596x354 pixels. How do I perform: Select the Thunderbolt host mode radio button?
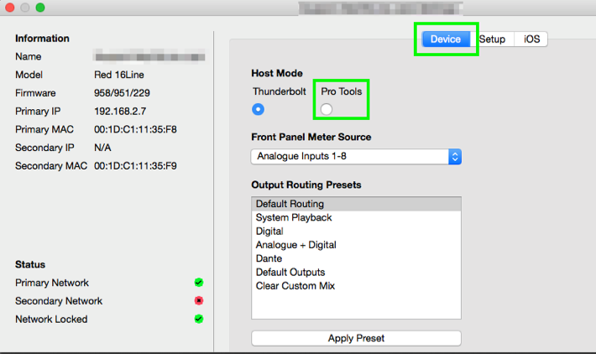click(259, 109)
